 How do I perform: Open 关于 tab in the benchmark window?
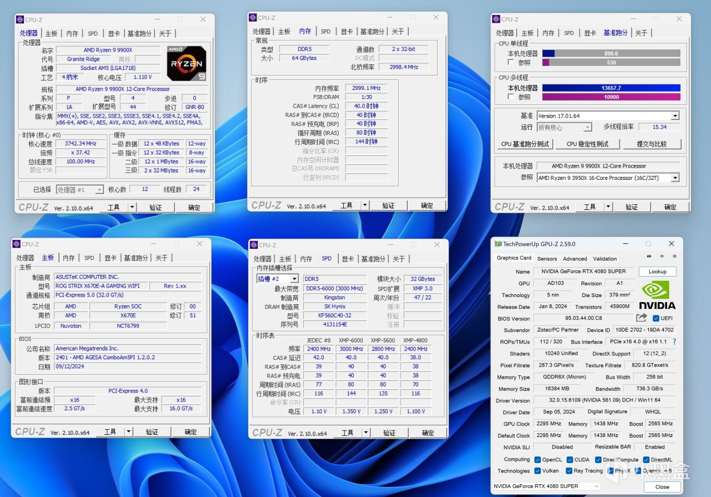(x=641, y=33)
